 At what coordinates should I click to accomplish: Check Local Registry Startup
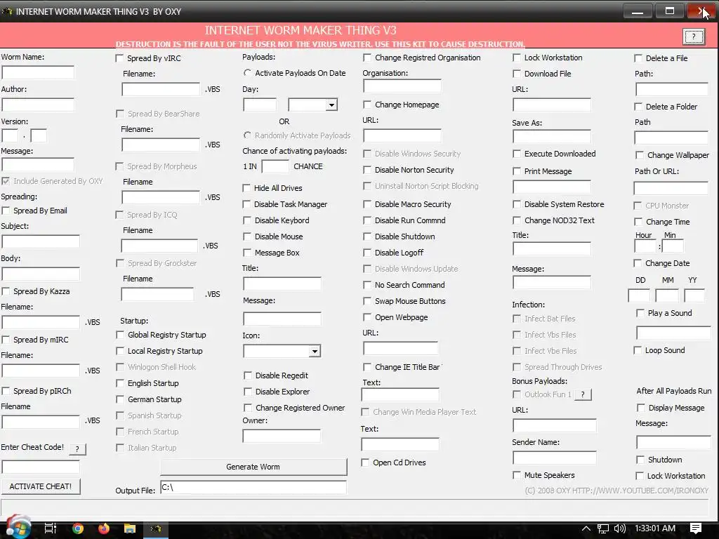point(120,351)
